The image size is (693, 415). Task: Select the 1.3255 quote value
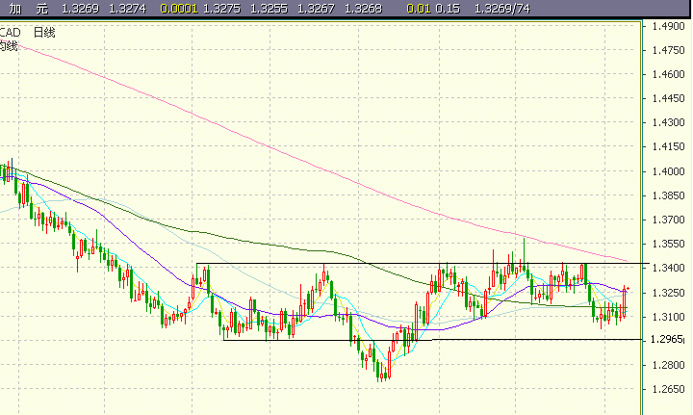point(269,9)
